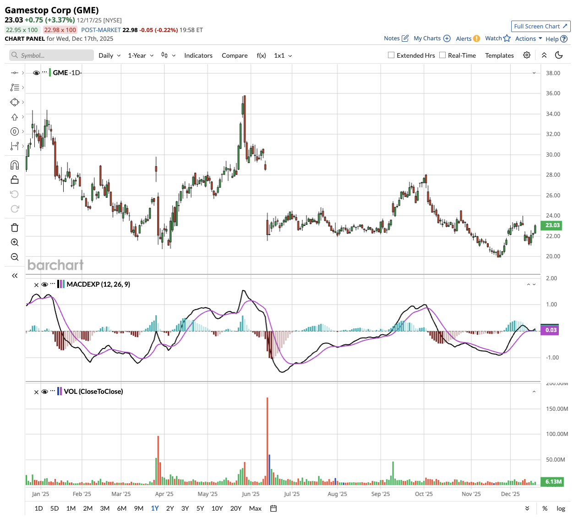
Task: Enable the Extended Hrs checkbox
Action: [391, 55]
